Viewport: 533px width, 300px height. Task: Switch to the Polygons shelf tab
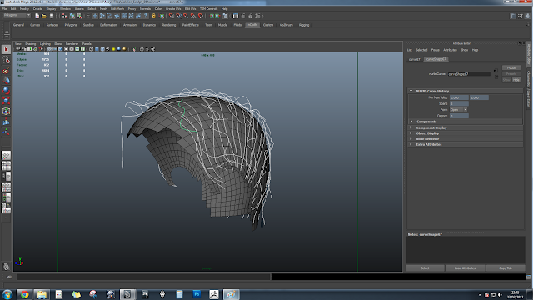[x=71, y=25]
